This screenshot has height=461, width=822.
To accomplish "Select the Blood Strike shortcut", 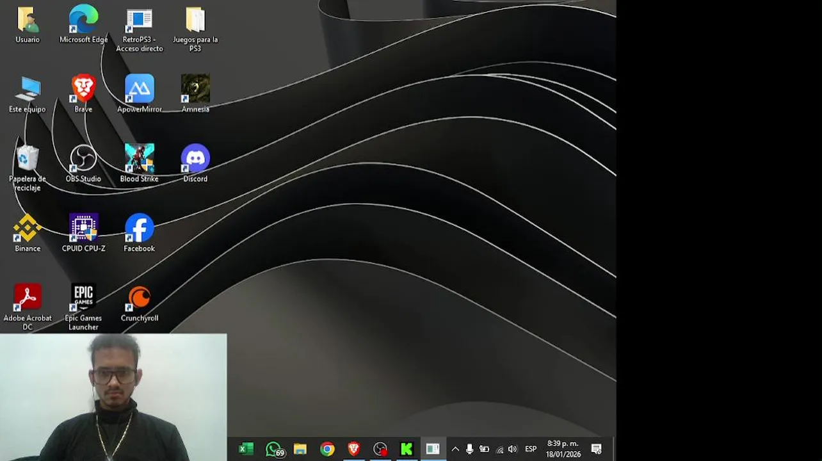I will tap(139, 159).
